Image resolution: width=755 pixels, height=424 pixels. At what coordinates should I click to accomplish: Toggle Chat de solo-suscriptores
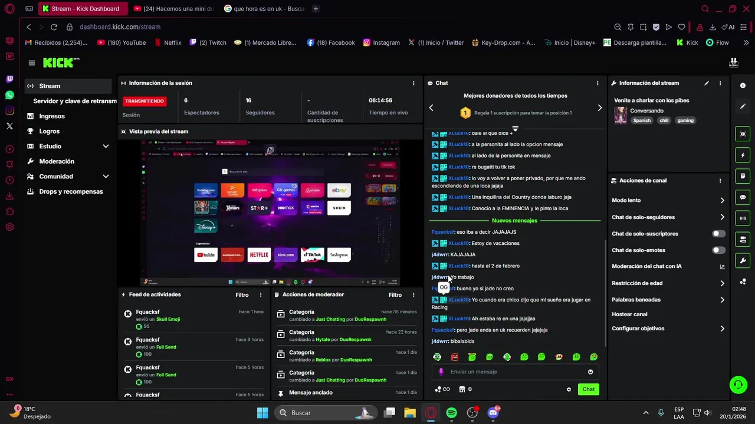click(718, 234)
